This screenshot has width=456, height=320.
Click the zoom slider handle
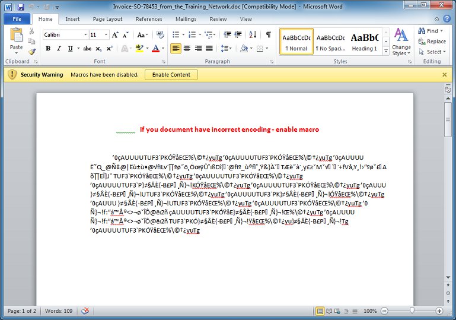pos(412,311)
